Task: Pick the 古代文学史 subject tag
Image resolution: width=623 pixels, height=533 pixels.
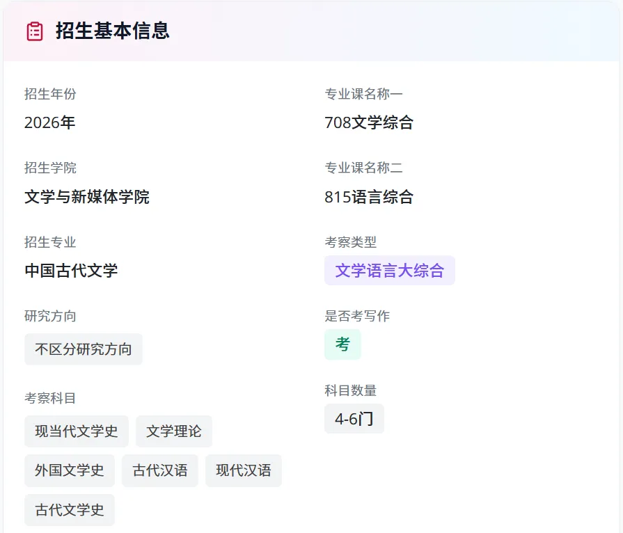Action: pyautogui.click(x=70, y=510)
